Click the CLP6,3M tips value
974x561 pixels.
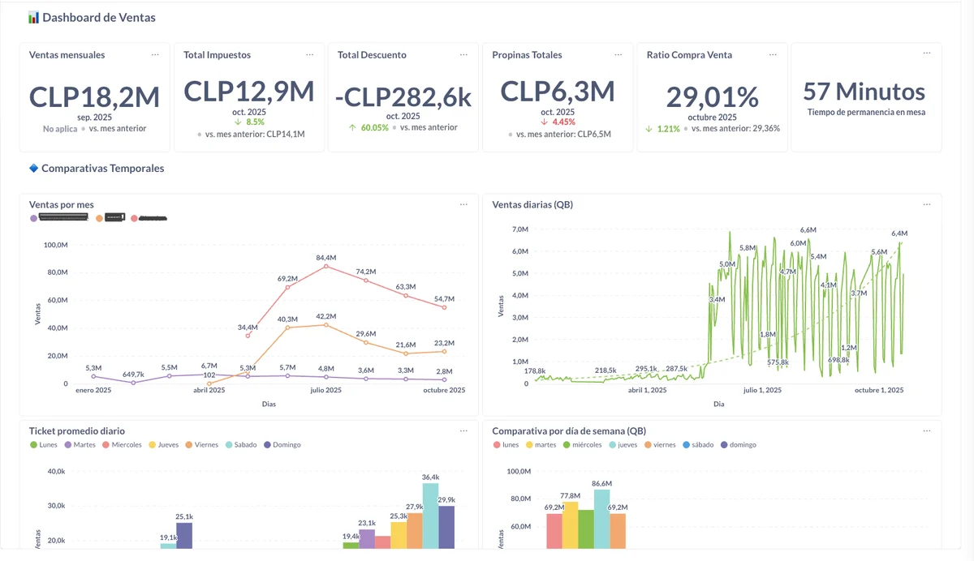558,91
